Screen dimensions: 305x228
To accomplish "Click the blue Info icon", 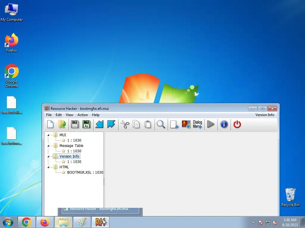I will (224, 124).
